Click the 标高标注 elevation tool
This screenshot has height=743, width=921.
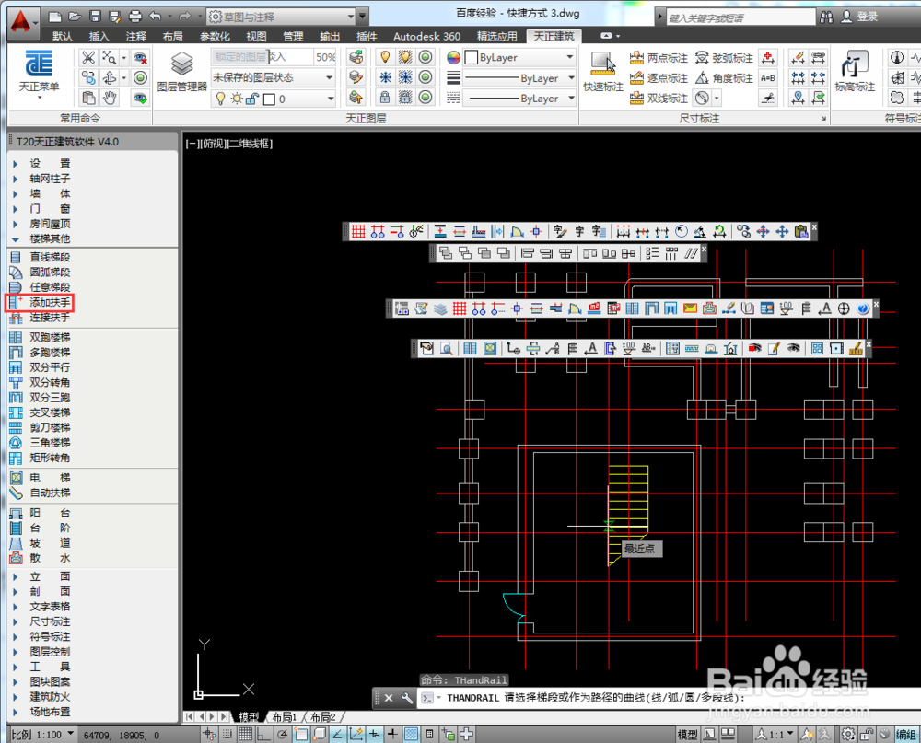[855, 72]
